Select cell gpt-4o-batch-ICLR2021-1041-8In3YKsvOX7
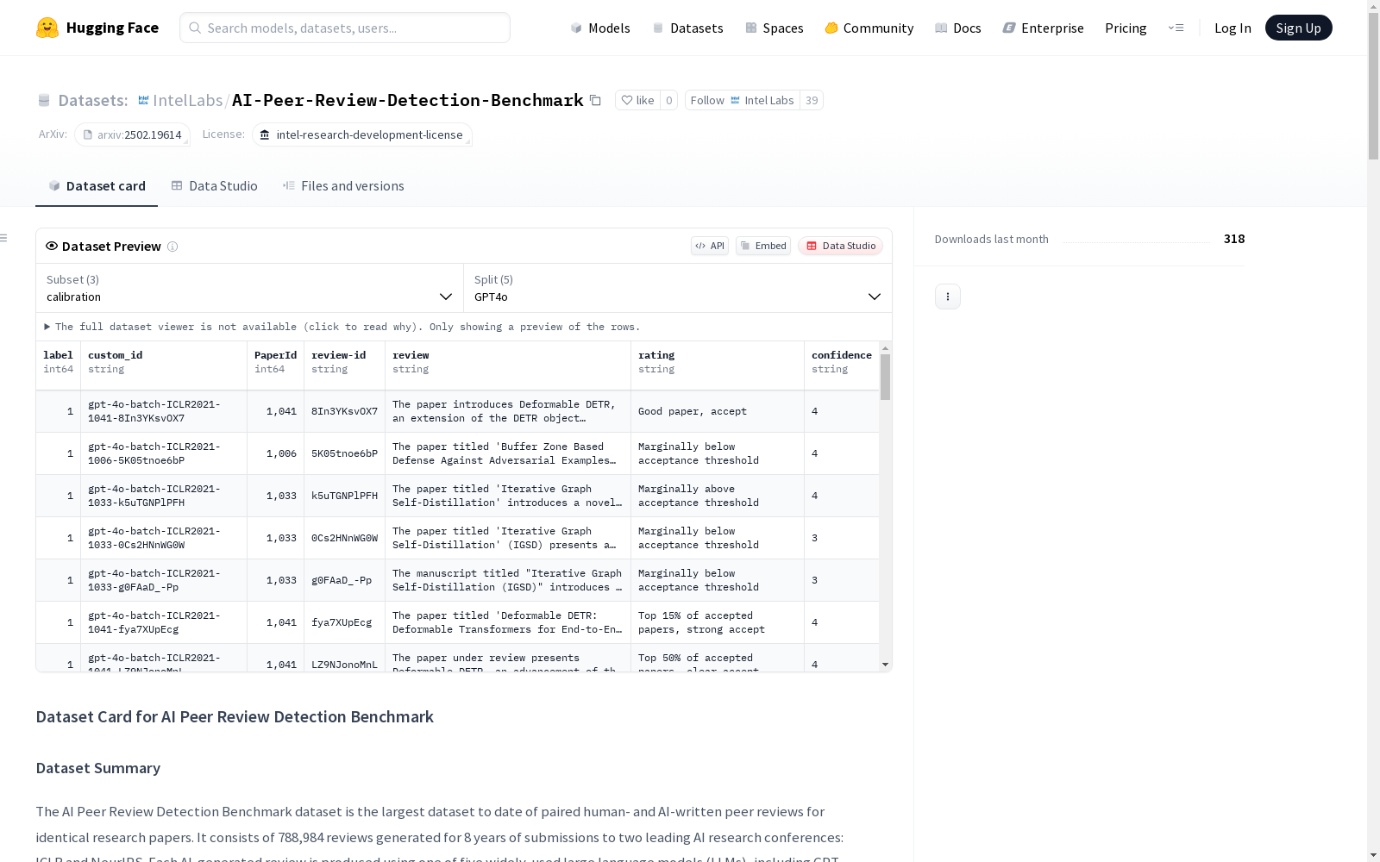Viewport: 1380px width, 862px height. click(164, 411)
